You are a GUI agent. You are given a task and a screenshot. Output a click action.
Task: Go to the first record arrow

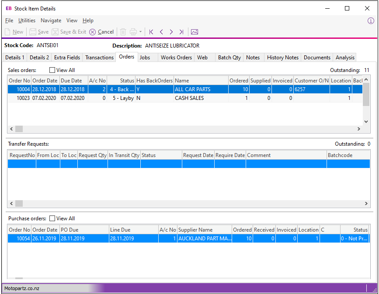tap(151, 32)
